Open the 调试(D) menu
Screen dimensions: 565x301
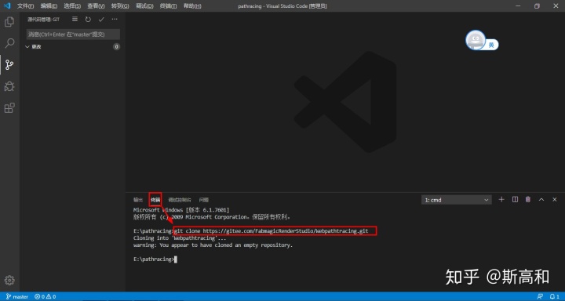[144, 6]
